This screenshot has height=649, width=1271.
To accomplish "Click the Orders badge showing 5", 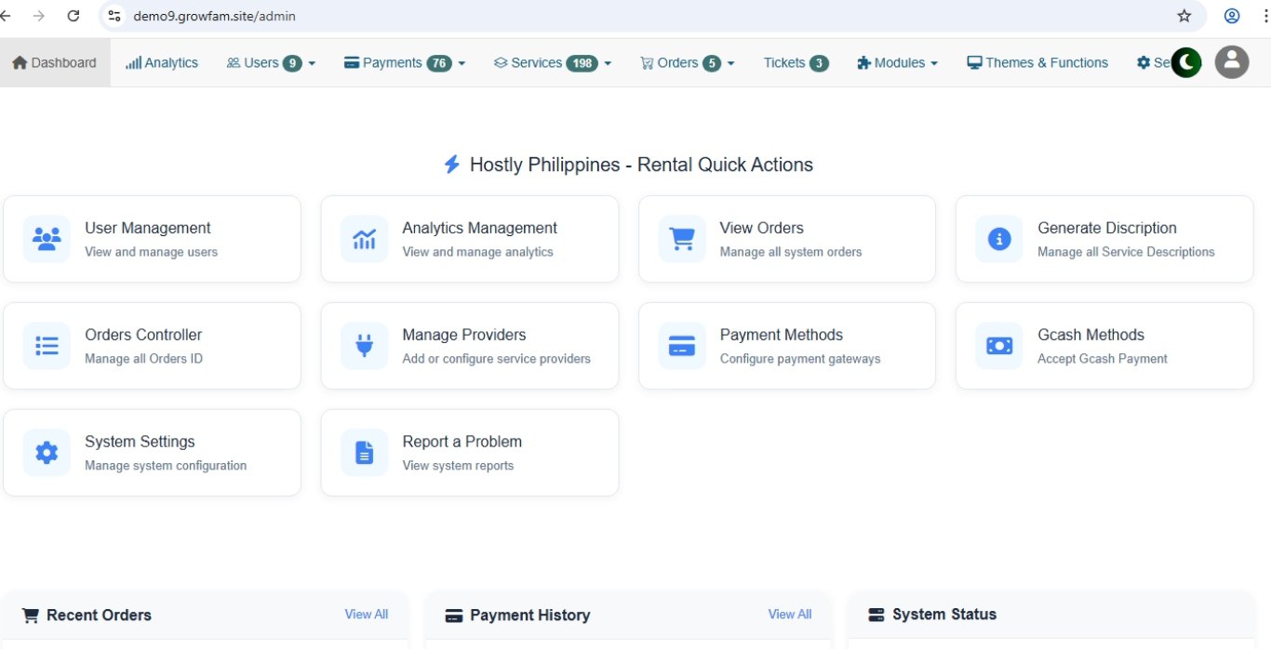I will coord(712,63).
